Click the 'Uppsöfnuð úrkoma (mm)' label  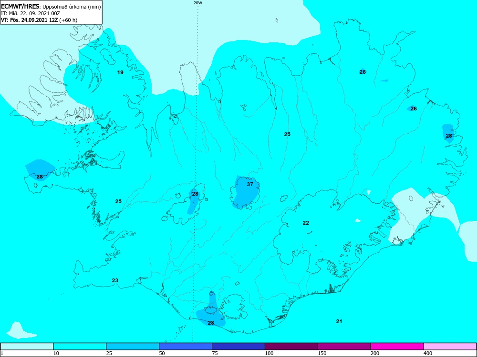72,7
